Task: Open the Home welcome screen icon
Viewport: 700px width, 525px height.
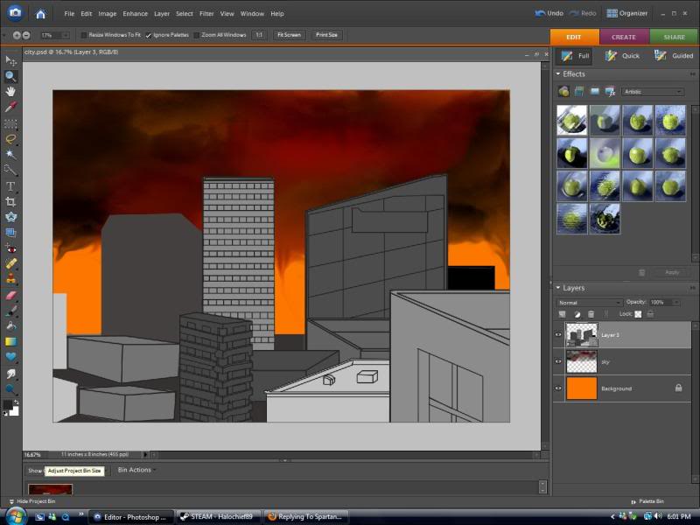Action: pos(40,14)
